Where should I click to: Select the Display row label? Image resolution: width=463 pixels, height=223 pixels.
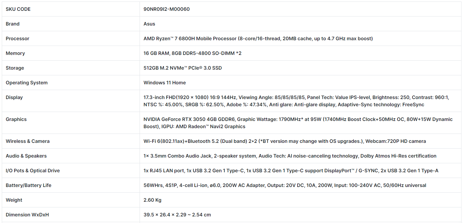(x=14, y=97)
